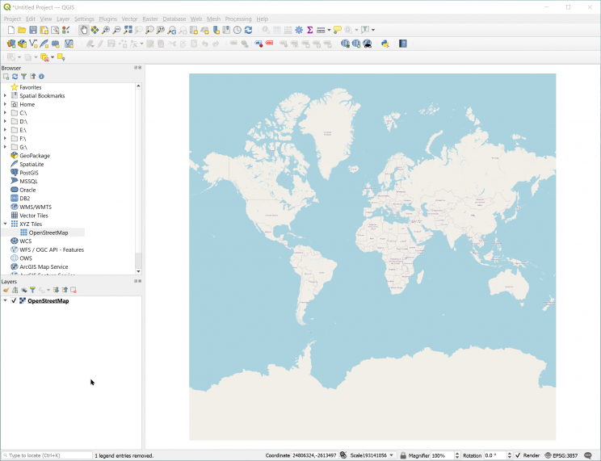Click the Refresh map toolbar icon

click(248, 30)
